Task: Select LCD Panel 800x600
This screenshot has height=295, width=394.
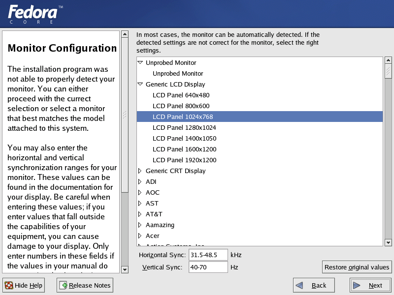Action: [260, 106]
